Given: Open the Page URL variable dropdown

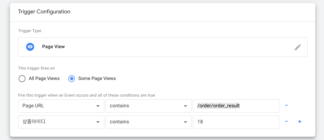Looking at the screenshot, I should click(61, 106).
